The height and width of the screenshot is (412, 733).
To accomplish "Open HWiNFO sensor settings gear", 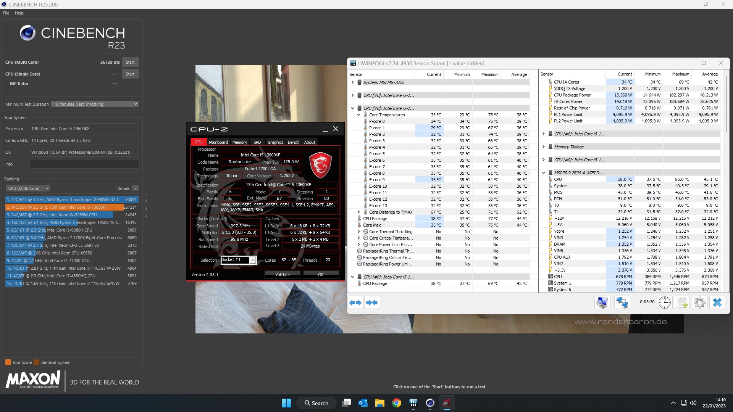I will (699, 303).
